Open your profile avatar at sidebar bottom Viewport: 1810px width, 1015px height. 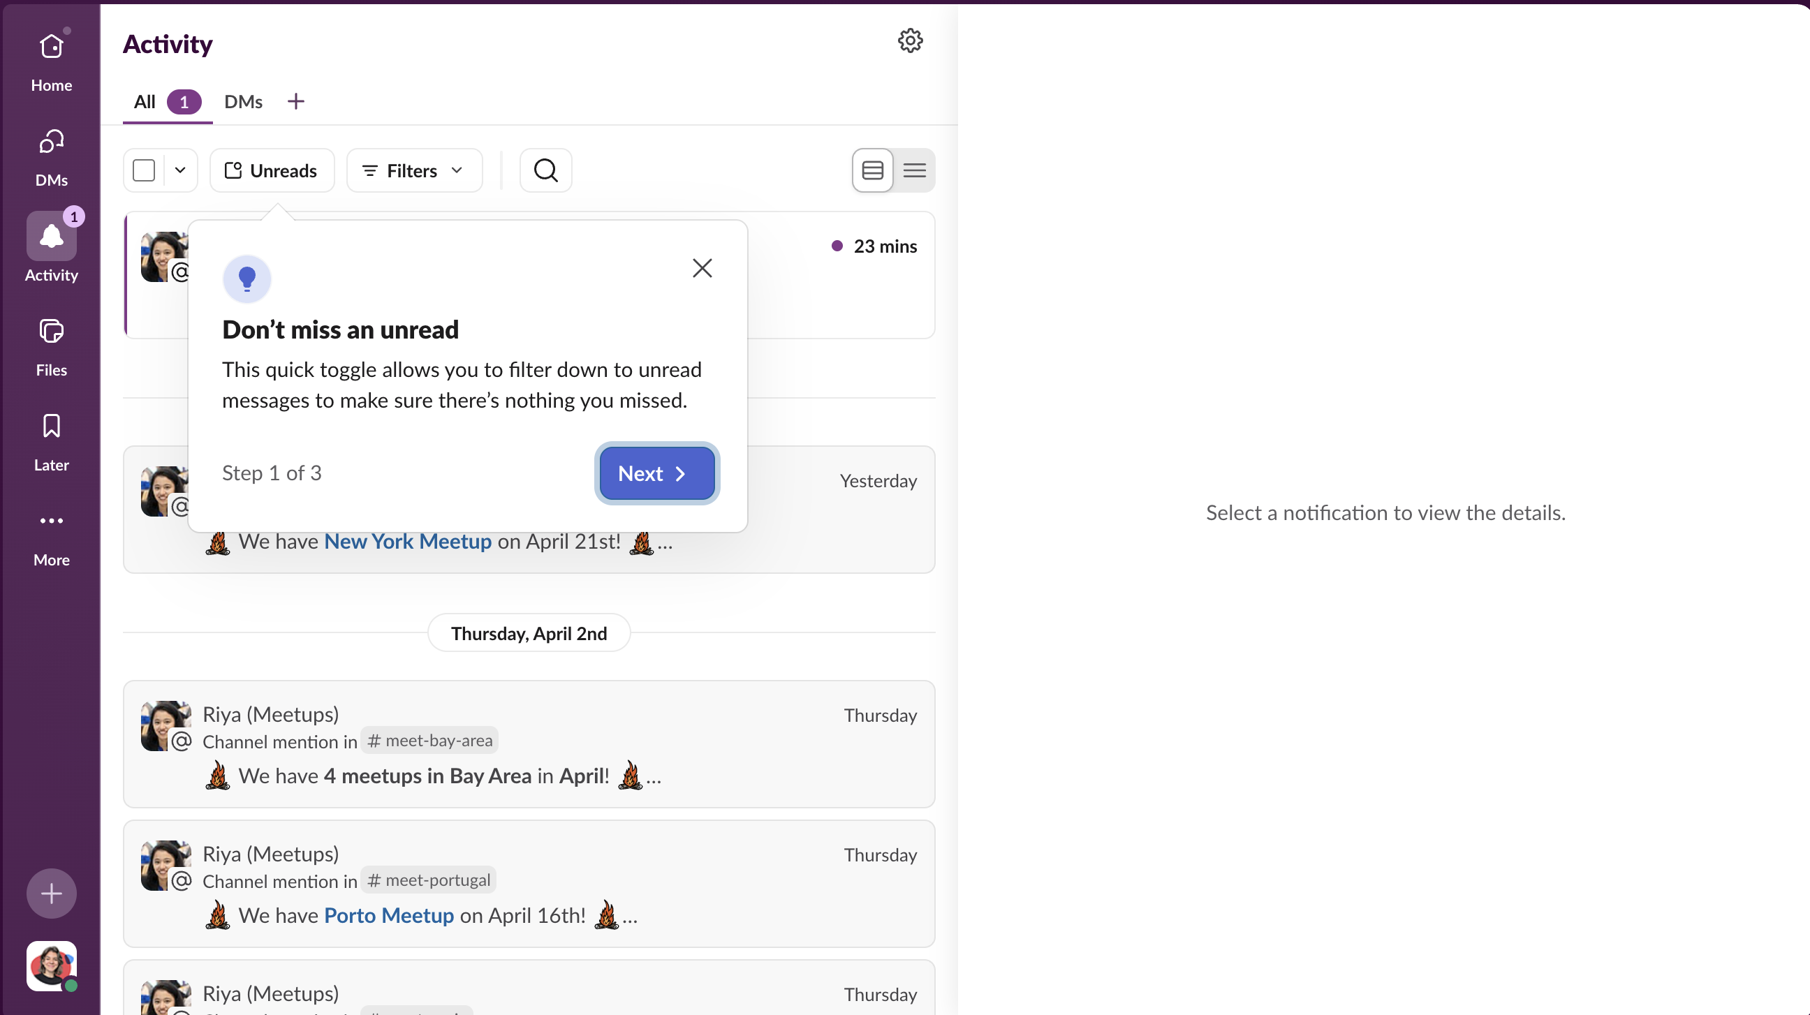[50, 965]
